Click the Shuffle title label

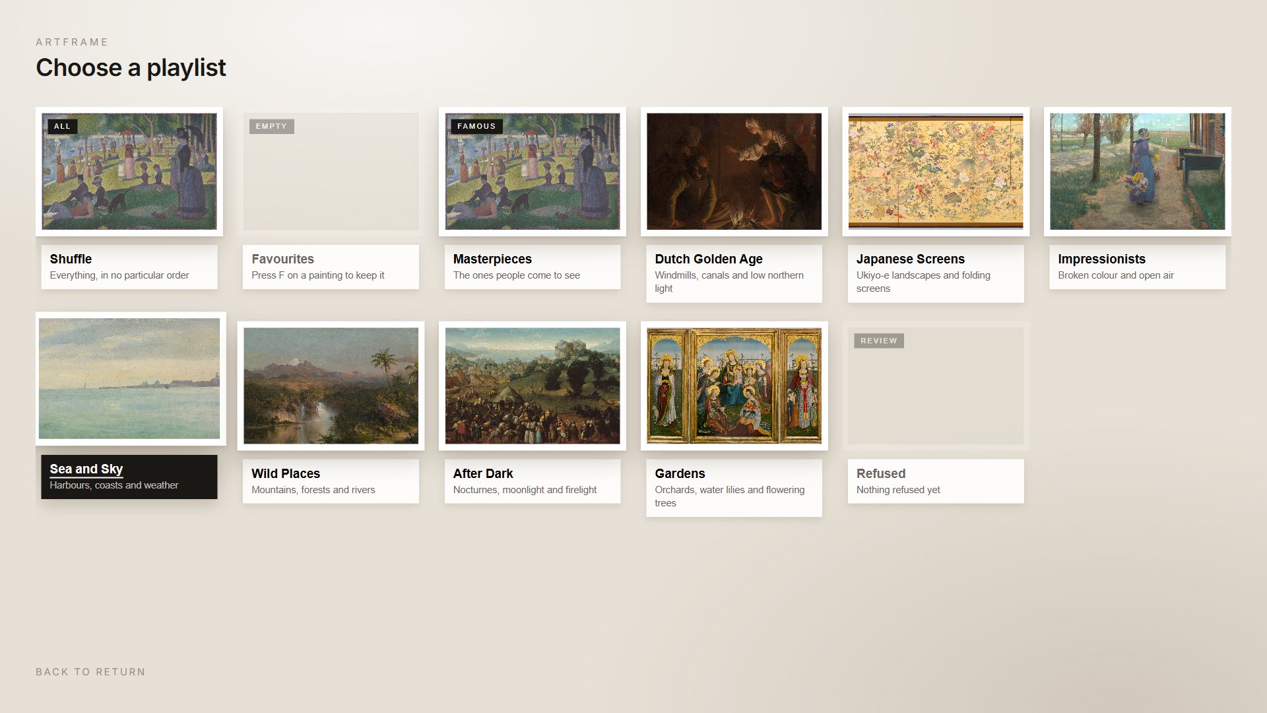(71, 259)
